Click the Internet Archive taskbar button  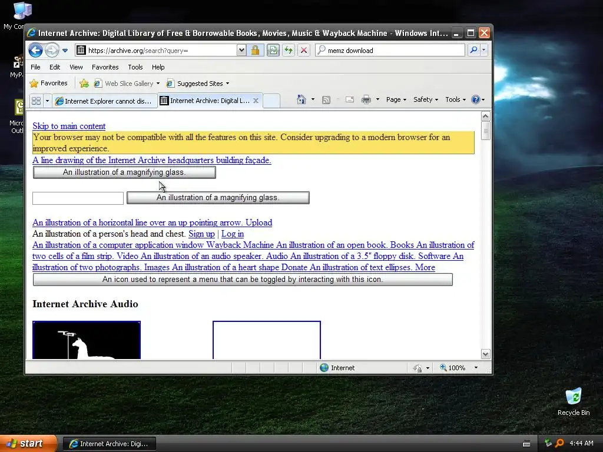(110, 444)
